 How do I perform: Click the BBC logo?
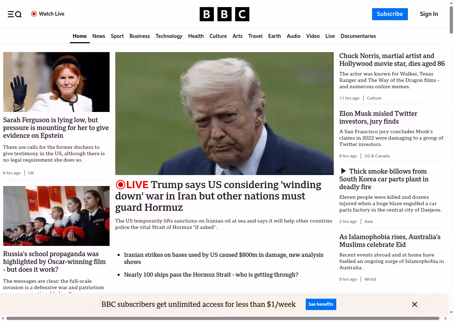coord(224,14)
